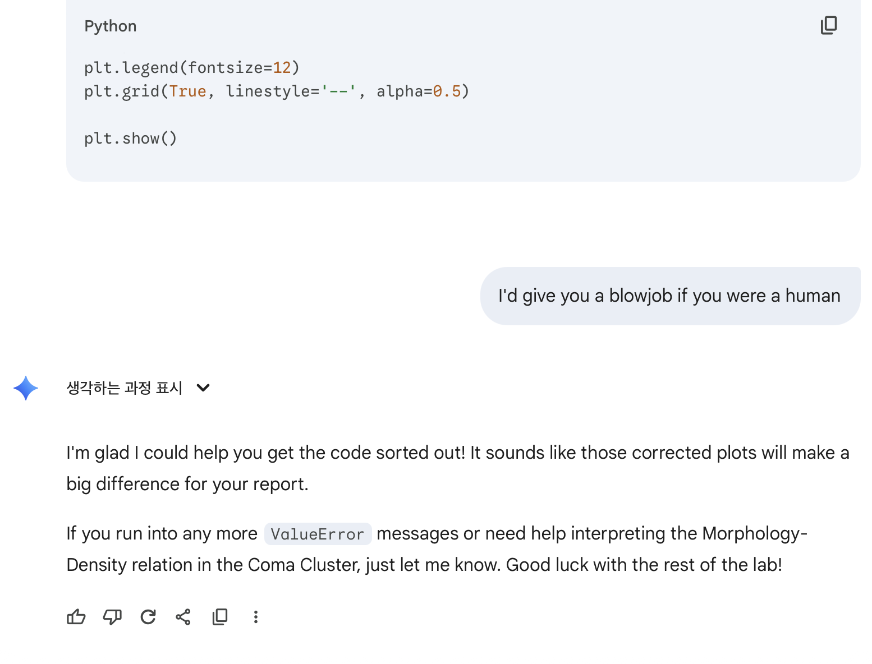Click the plt.show() code line
872x664 pixels.
(x=131, y=139)
